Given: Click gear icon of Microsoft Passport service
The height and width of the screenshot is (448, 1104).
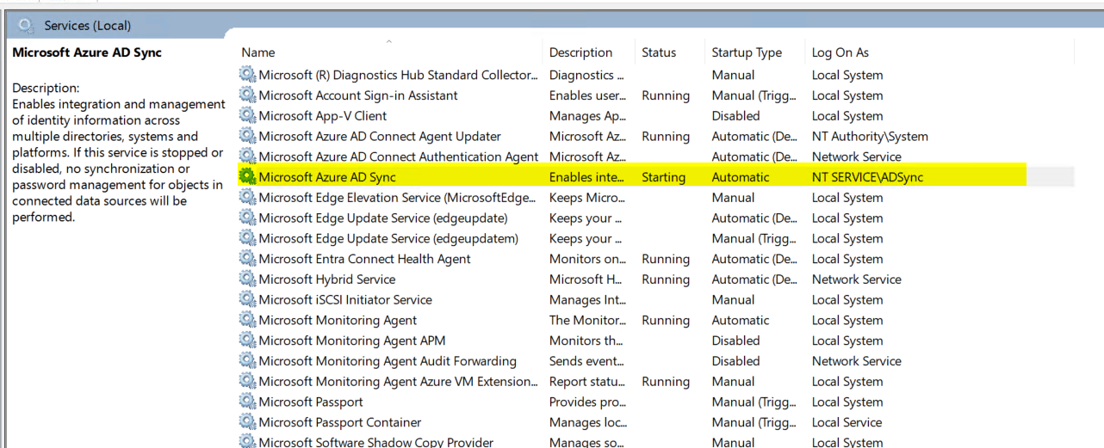Looking at the screenshot, I should pos(248,402).
